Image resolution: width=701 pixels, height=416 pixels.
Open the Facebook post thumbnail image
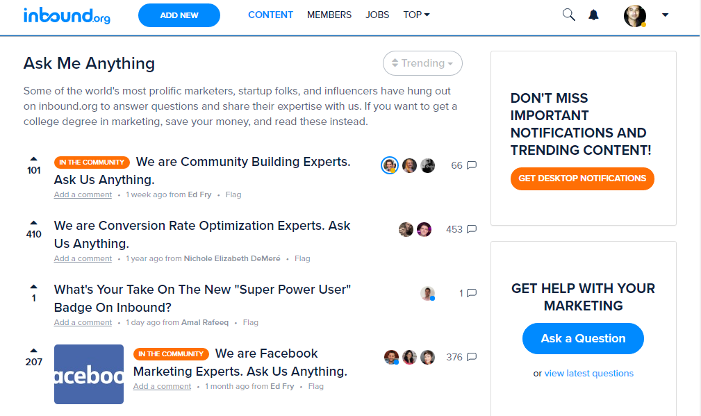tap(89, 374)
